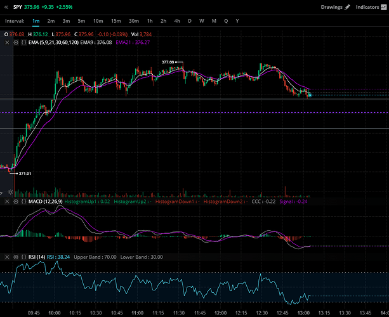This screenshot has height=317, width=389.
Task: Open MACD settings braces icon
Action: [x=23, y=202]
